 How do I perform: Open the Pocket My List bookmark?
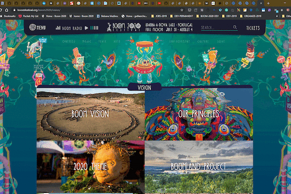click(x=32, y=16)
